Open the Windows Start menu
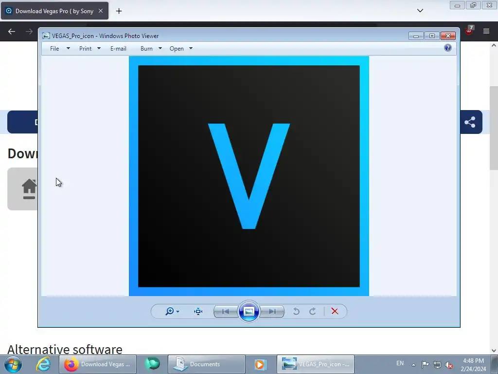This screenshot has height=374, width=498. pyautogui.click(x=13, y=364)
